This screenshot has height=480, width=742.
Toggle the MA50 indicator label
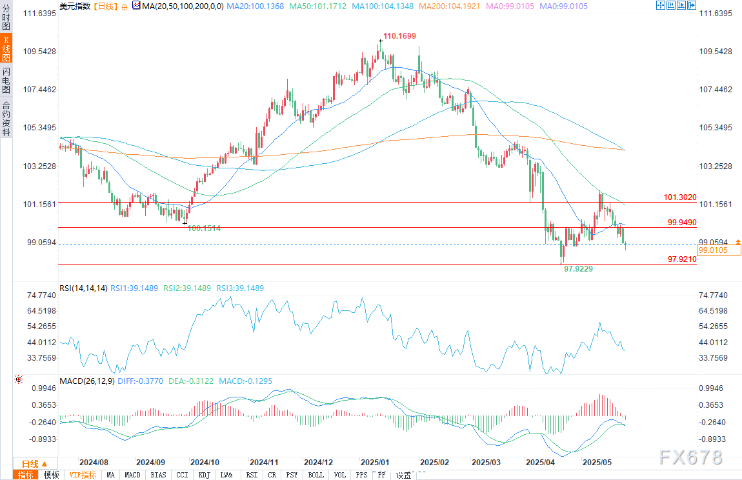(x=318, y=6)
